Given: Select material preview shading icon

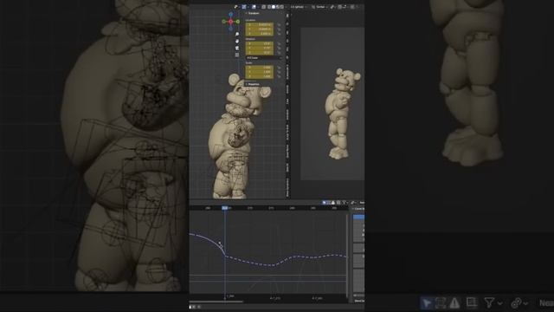Looking at the screenshot, I should click(277, 7).
